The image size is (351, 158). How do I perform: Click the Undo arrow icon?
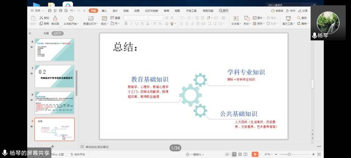(x=72, y=11)
